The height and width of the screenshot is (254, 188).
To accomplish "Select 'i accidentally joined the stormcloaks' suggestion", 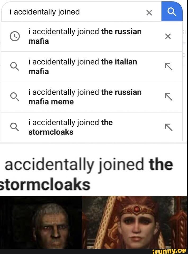I will coord(70,127).
